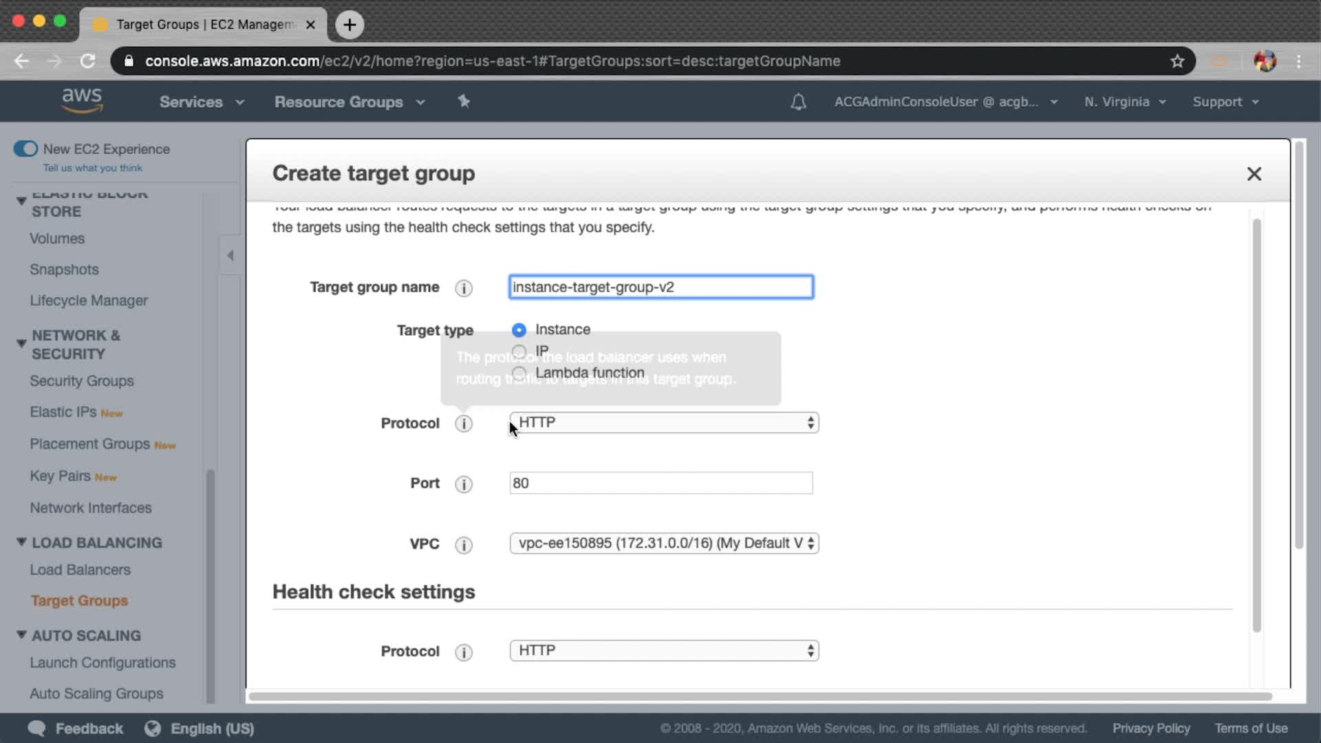Reload the page in browser
Image resolution: width=1321 pixels, height=743 pixels.
click(87, 61)
